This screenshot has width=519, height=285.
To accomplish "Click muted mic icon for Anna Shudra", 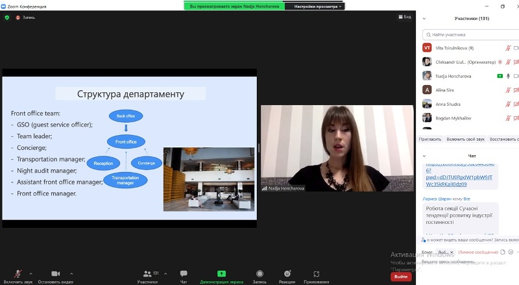I will (x=508, y=104).
